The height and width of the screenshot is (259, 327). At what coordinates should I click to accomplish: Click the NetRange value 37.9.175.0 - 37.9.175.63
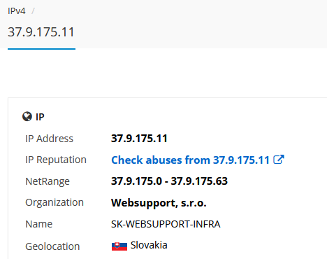(x=169, y=181)
